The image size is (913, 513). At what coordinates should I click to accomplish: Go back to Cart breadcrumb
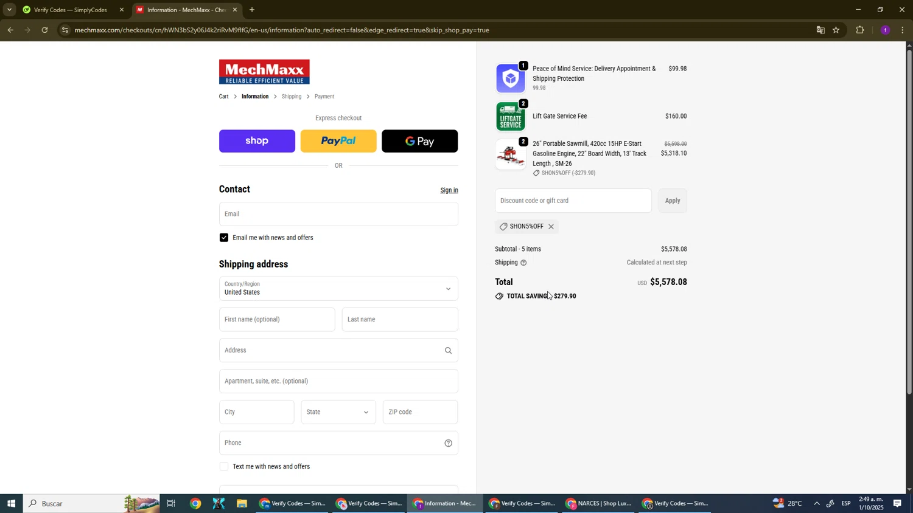[x=224, y=97]
